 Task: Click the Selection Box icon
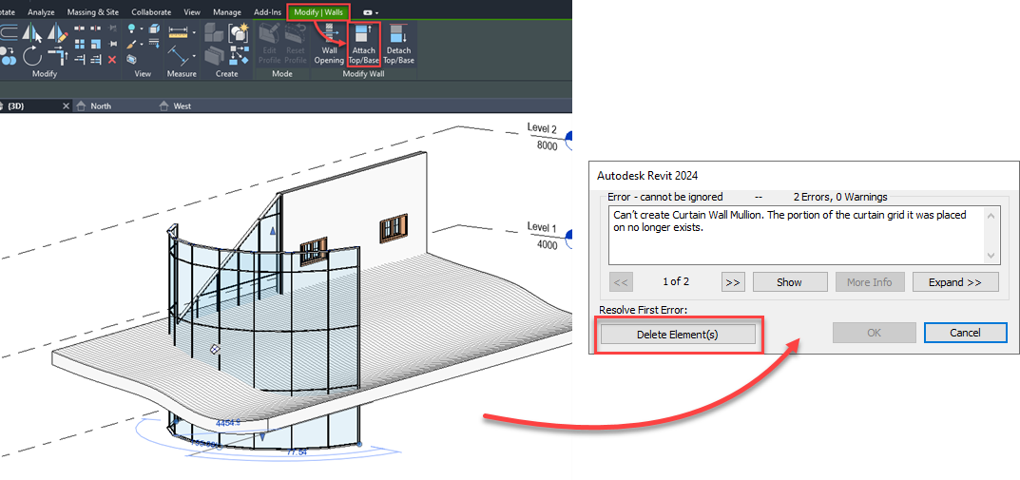[131, 59]
